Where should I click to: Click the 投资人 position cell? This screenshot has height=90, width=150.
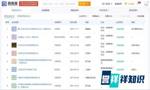coord(134,69)
